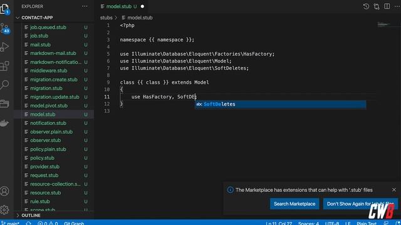This screenshot has height=225, width=401.
Task: Click the namespace line in the editor
Action: [157, 40]
